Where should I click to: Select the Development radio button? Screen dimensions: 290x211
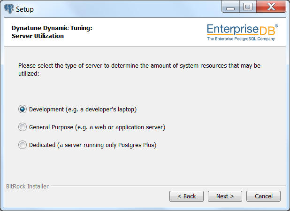pos(23,109)
